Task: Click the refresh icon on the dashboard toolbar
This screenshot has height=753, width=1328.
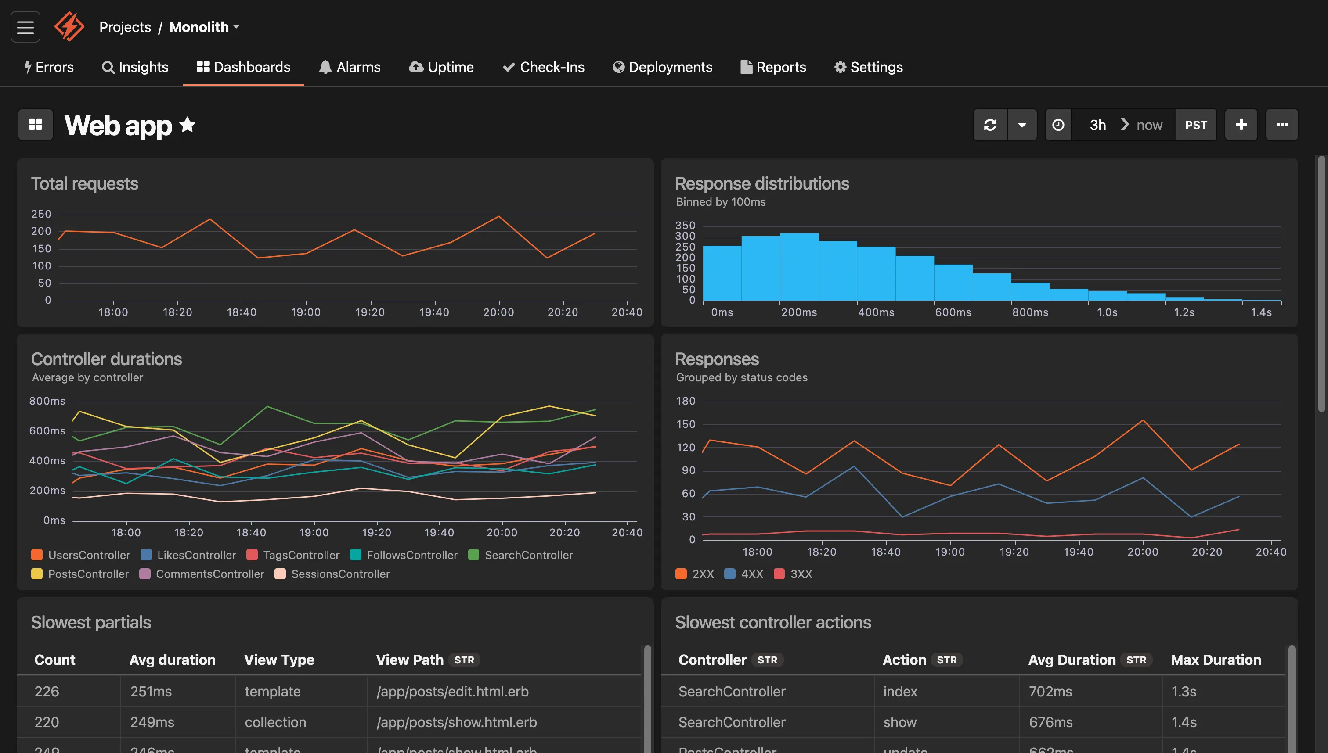Action: tap(990, 125)
